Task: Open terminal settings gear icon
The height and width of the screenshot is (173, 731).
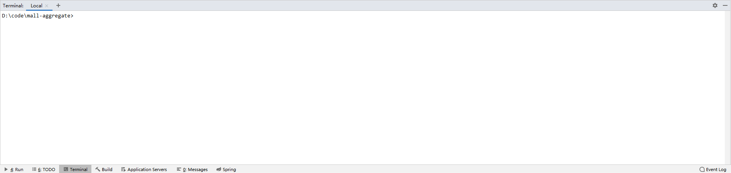Action: [x=715, y=5]
